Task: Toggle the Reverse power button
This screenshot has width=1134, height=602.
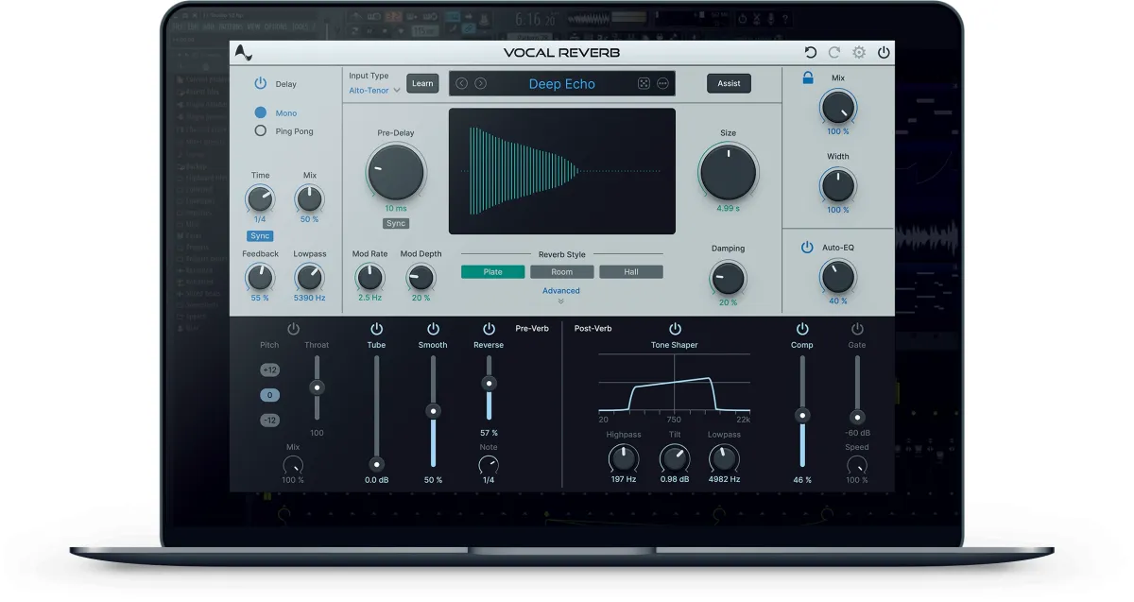Action: pyautogui.click(x=489, y=329)
